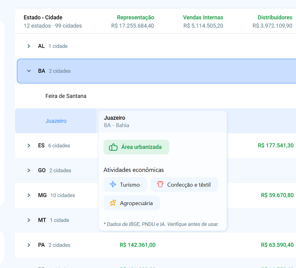Expand the ES state chevron
Screen dimensions: 296x268
29,146
